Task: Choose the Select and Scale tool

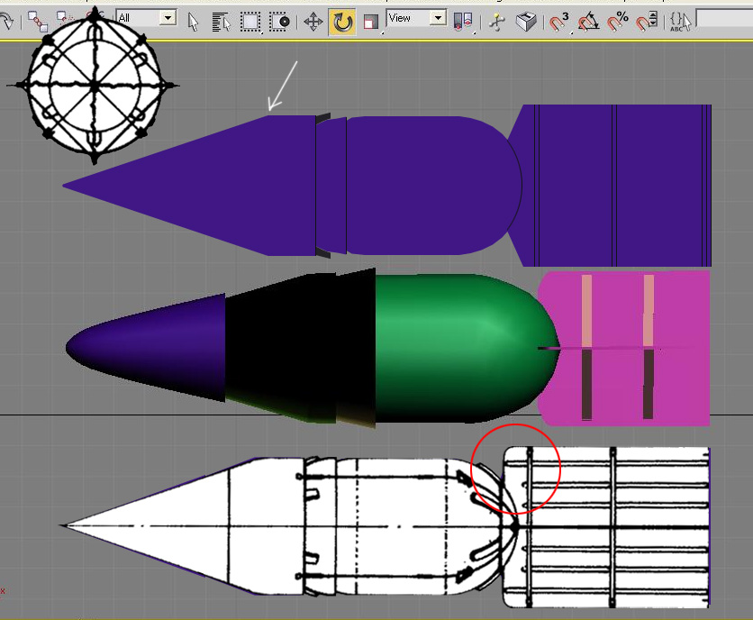Action: 371,23
